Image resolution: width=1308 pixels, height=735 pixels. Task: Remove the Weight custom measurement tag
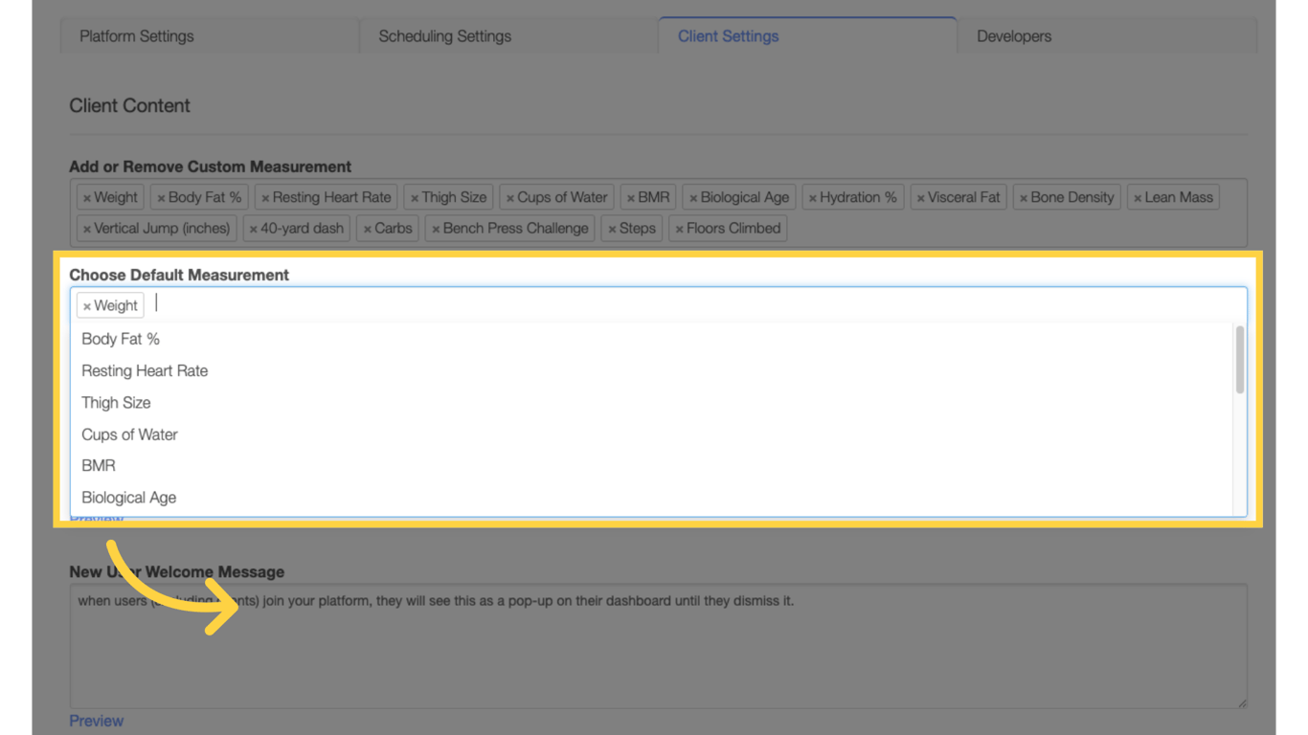[x=86, y=196]
